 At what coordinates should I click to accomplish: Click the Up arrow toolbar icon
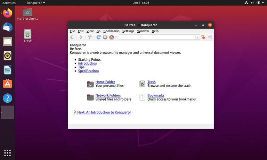coord(90,37)
